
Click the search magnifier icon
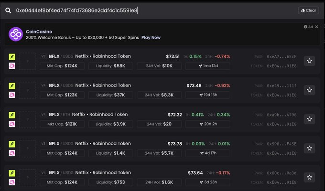(8, 11)
